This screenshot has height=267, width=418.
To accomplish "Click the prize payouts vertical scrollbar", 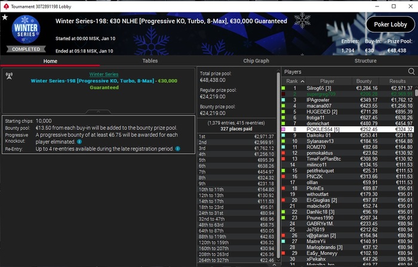I will click(278, 165).
